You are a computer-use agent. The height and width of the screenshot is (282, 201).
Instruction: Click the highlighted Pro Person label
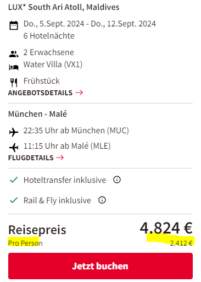(25, 243)
